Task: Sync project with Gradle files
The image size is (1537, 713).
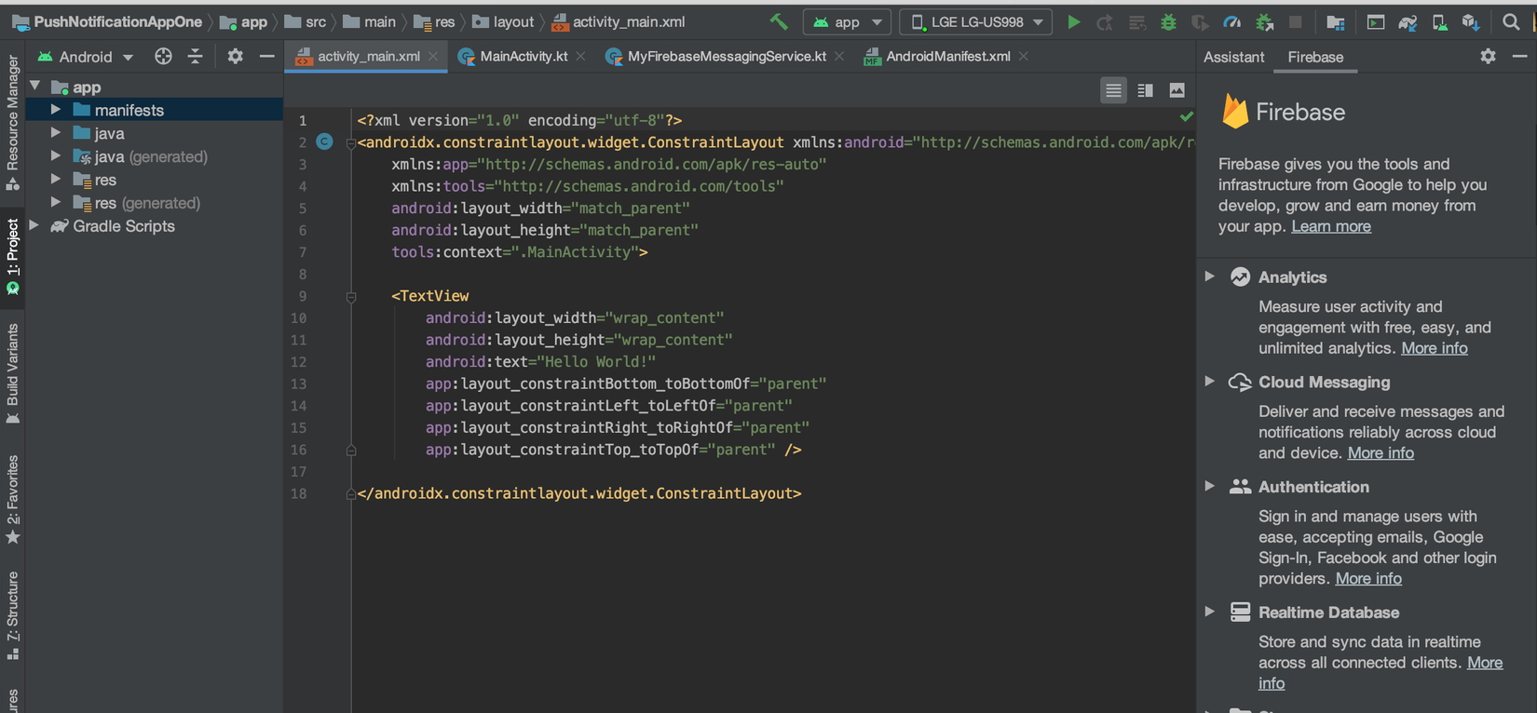Action: coord(1408,21)
